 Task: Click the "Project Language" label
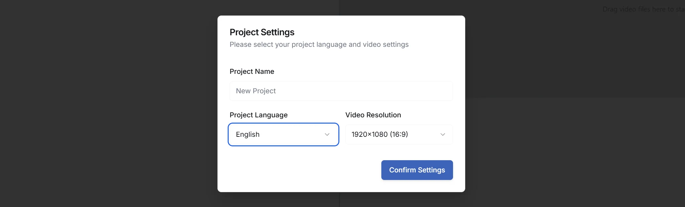259,115
